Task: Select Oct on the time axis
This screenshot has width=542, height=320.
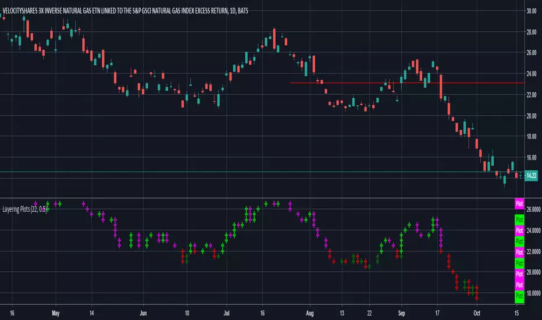Action: pyautogui.click(x=477, y=311)
